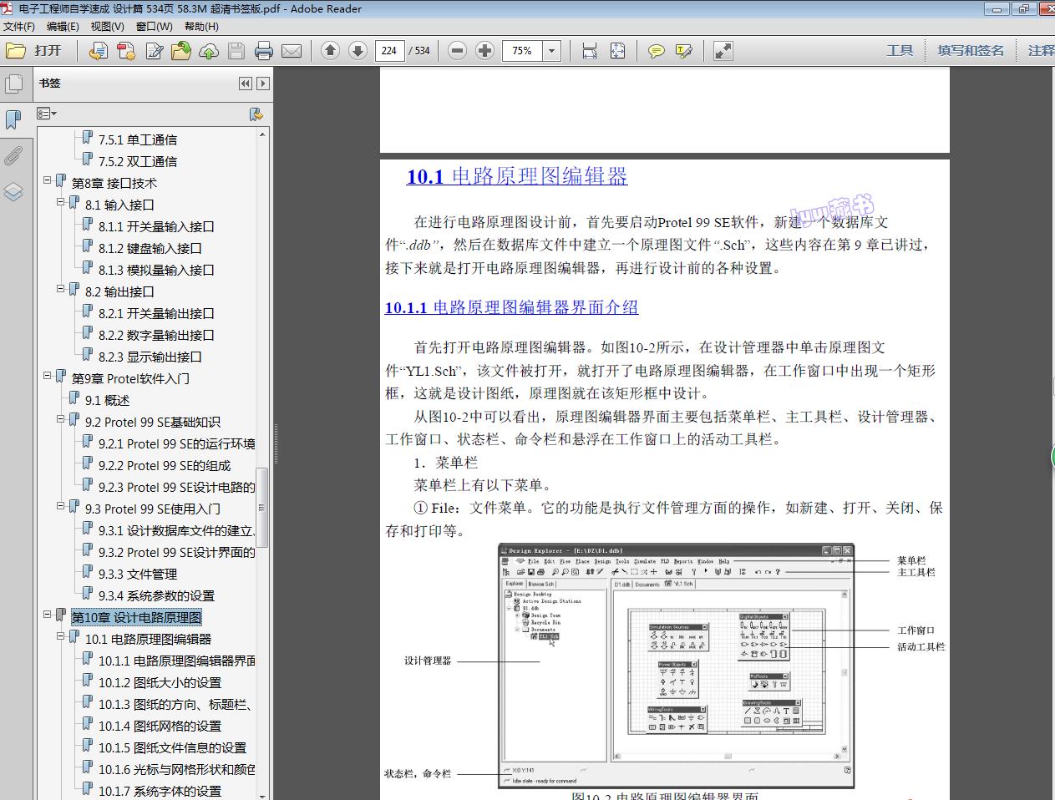This screenshot has height=800, width=1055.
Task: Click the cloud upload toolbar icon
Action: [x=209, y=51]
